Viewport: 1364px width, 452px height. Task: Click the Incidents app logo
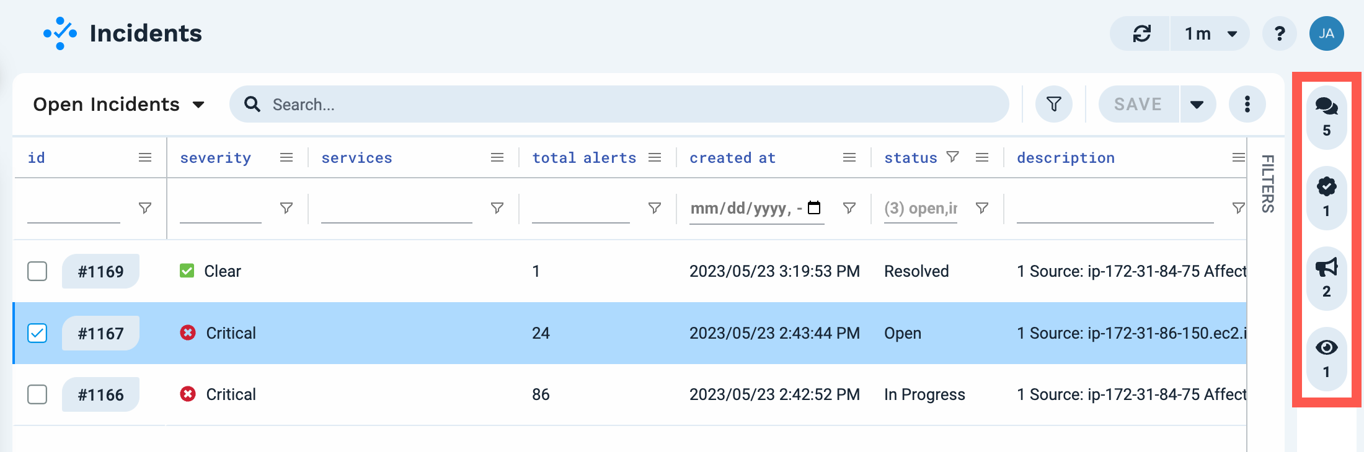pyautogui.click(x=60, y=33)
